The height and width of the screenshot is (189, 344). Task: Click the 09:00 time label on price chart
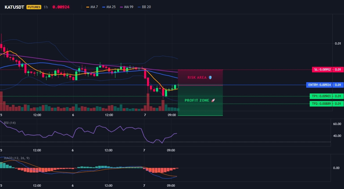coord(172,115)
